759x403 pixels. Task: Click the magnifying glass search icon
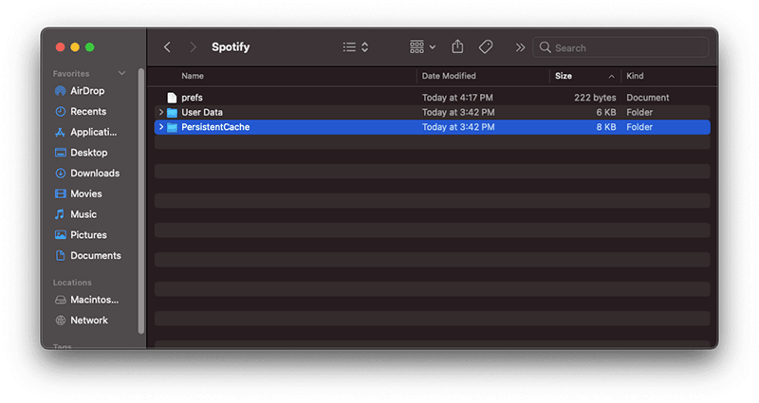click(545, 46)
